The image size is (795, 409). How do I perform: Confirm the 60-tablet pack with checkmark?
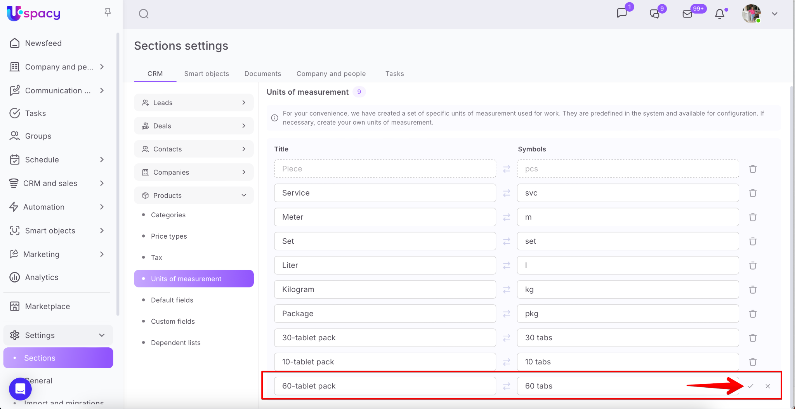(750, 386)
